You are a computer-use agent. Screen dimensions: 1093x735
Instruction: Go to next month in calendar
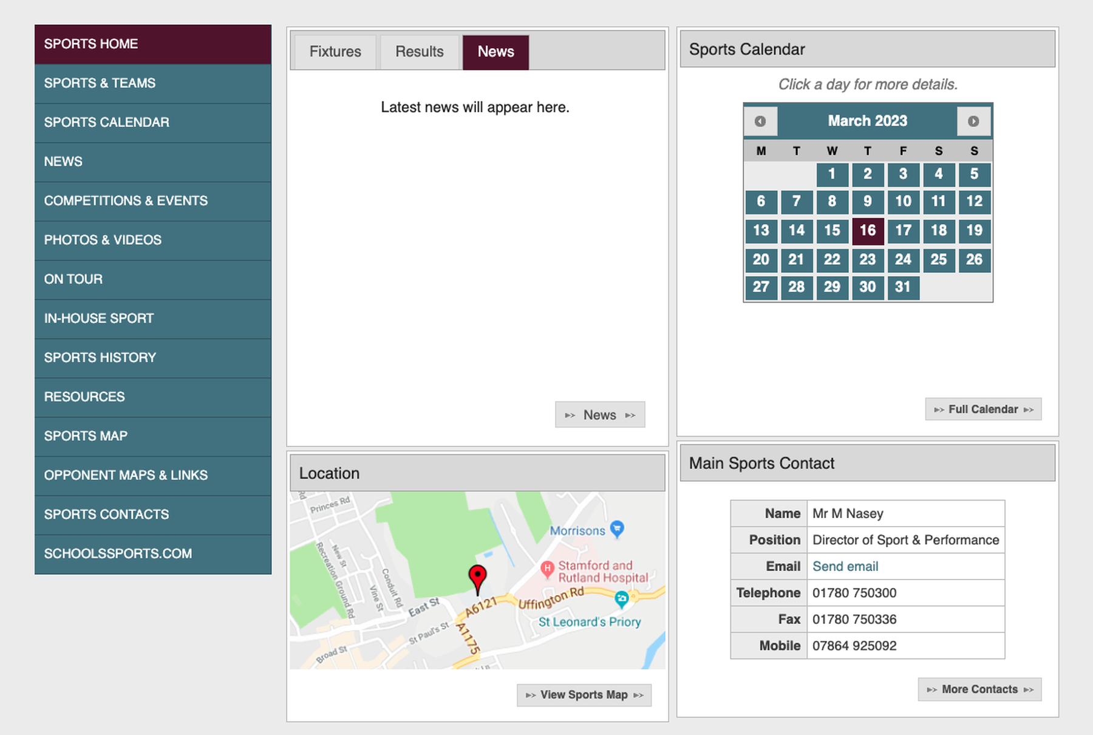click(x=973, y=121)
